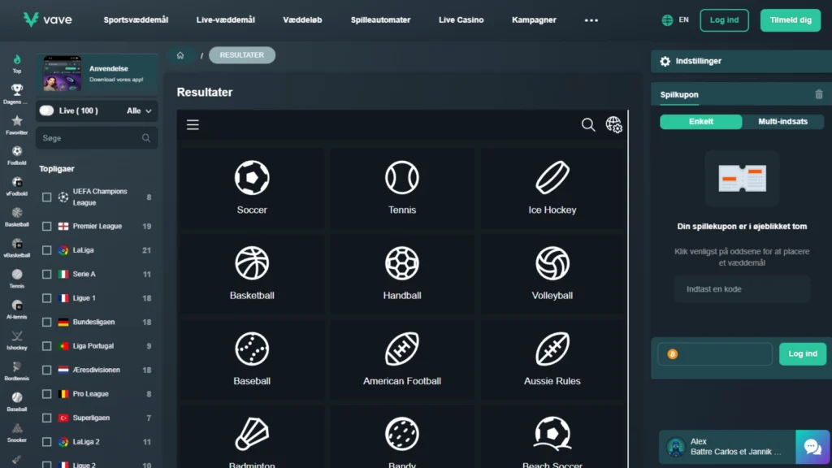Viewport: 832px width, 468px height.
Task: Tick the Bundesligaen checkbox
Action: (46, 323)
